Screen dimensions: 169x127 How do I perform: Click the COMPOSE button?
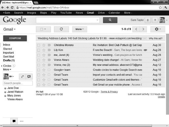pyautogui.click(x=15, y=38)
